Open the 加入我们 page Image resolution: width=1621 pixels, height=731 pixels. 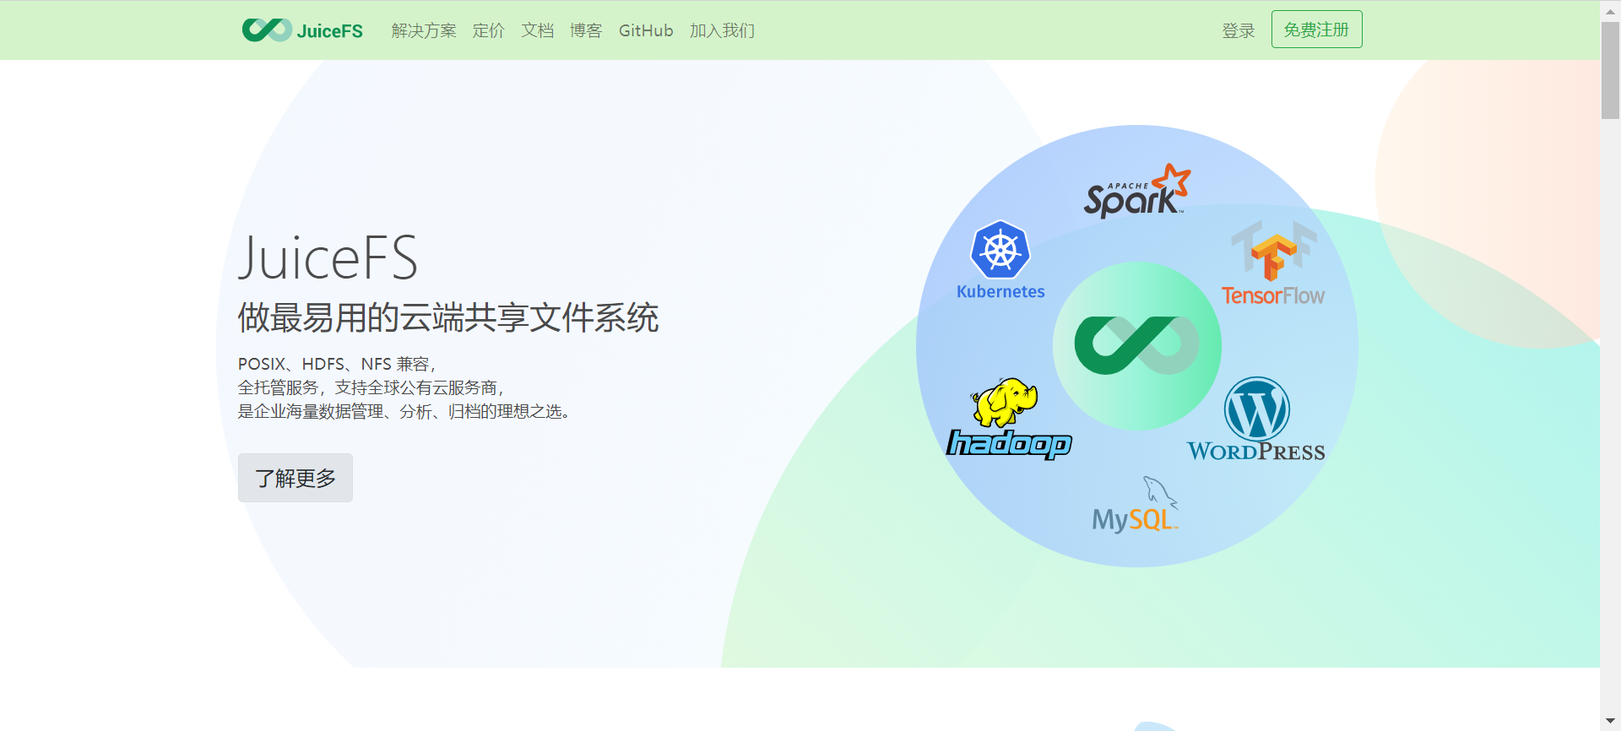[x=722, y=30]
